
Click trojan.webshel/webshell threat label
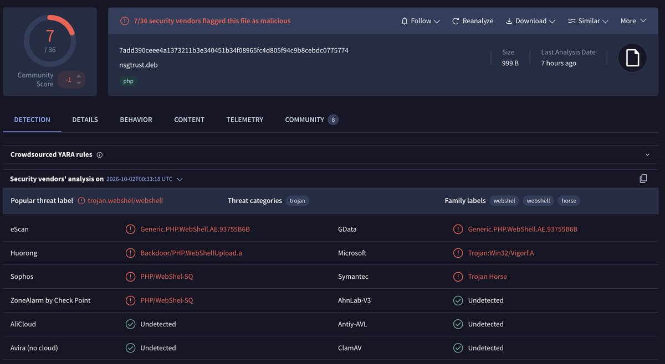point(125,201)
